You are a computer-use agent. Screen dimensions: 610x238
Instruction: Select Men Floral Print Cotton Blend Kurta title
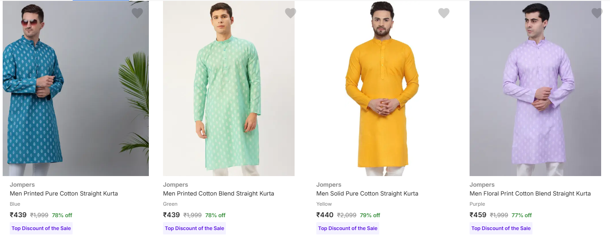530,193
